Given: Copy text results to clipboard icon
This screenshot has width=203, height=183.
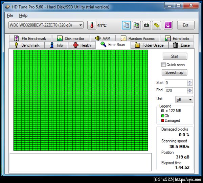Looking at the screenshot, I should pos(126,25).
